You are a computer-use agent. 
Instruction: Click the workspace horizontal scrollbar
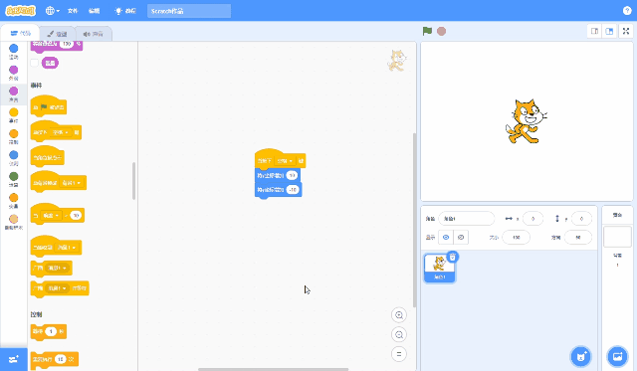click(x=273, y=369)
